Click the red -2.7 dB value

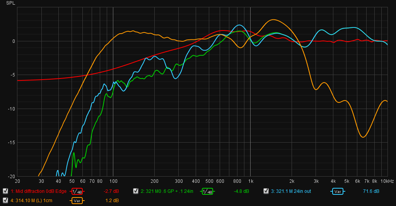coord(111,191)
